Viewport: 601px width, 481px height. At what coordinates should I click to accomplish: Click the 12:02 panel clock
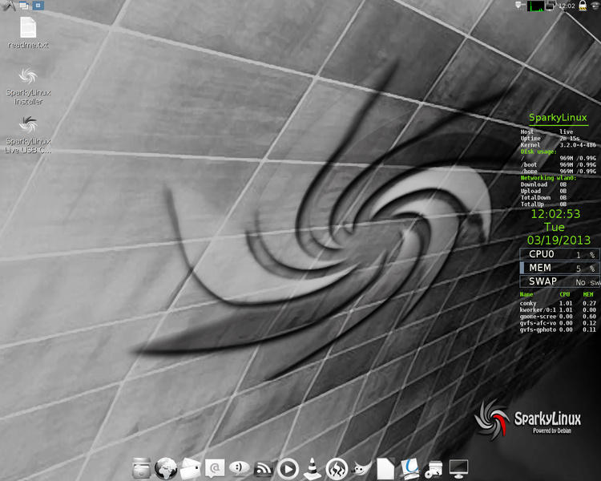pyautogui.click(x=567, y=6)
